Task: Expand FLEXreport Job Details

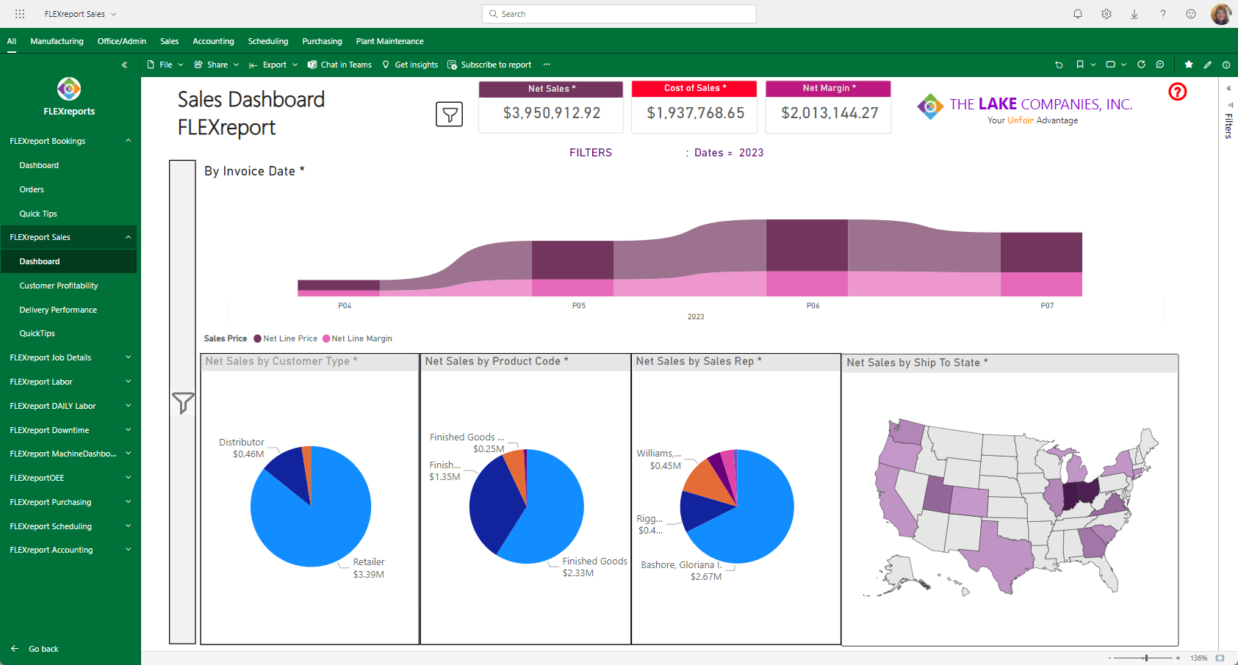Action: (x=128, y=357)
